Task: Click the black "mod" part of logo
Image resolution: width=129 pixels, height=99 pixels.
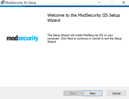Action: click(12, 38)
